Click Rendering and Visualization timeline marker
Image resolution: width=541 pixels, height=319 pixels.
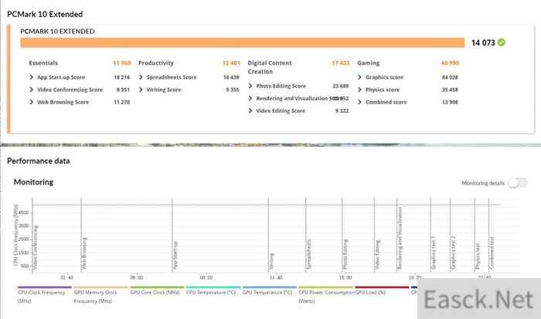coord(400,238)
